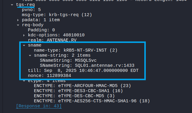Select msg-type: krb-tgs-req (12) row
The image size is (192, 113).
57,15
